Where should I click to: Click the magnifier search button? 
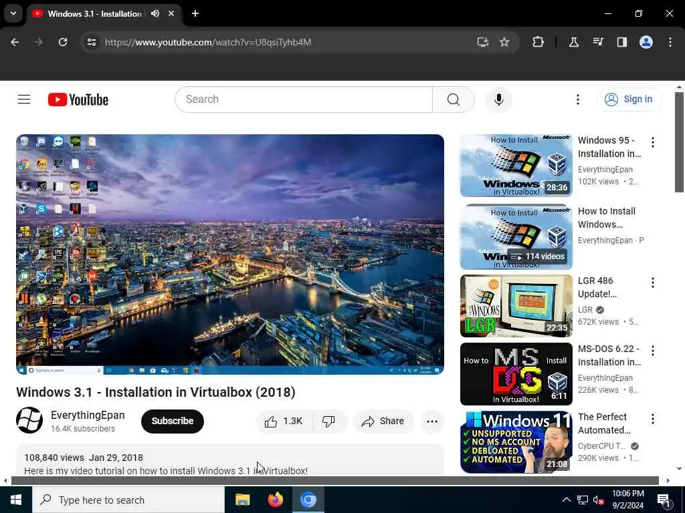pyautogui.click(x=453, y=100)
